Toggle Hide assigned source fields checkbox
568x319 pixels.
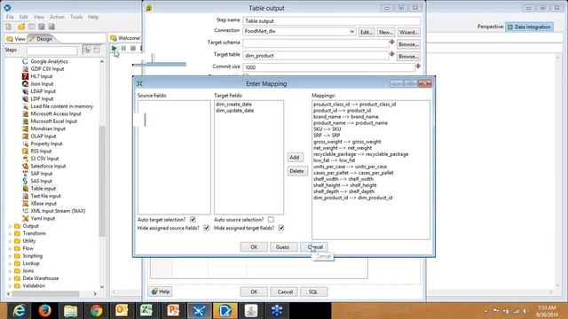click(x=207, y=228)
